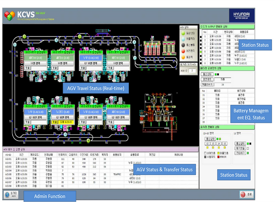The width and height of the screenshot is (275, 202).
Task: Click the 목적지 column header
Action: coord(105,155)
